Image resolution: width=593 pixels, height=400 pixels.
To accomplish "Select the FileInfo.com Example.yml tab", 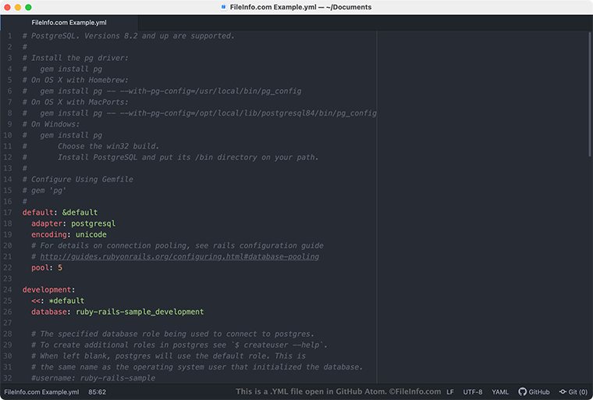I will pos(69,23).
